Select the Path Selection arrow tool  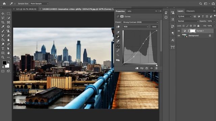[8, 48]
